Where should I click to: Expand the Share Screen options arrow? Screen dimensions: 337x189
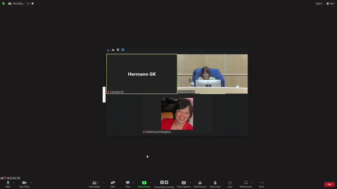coord(151,183)
